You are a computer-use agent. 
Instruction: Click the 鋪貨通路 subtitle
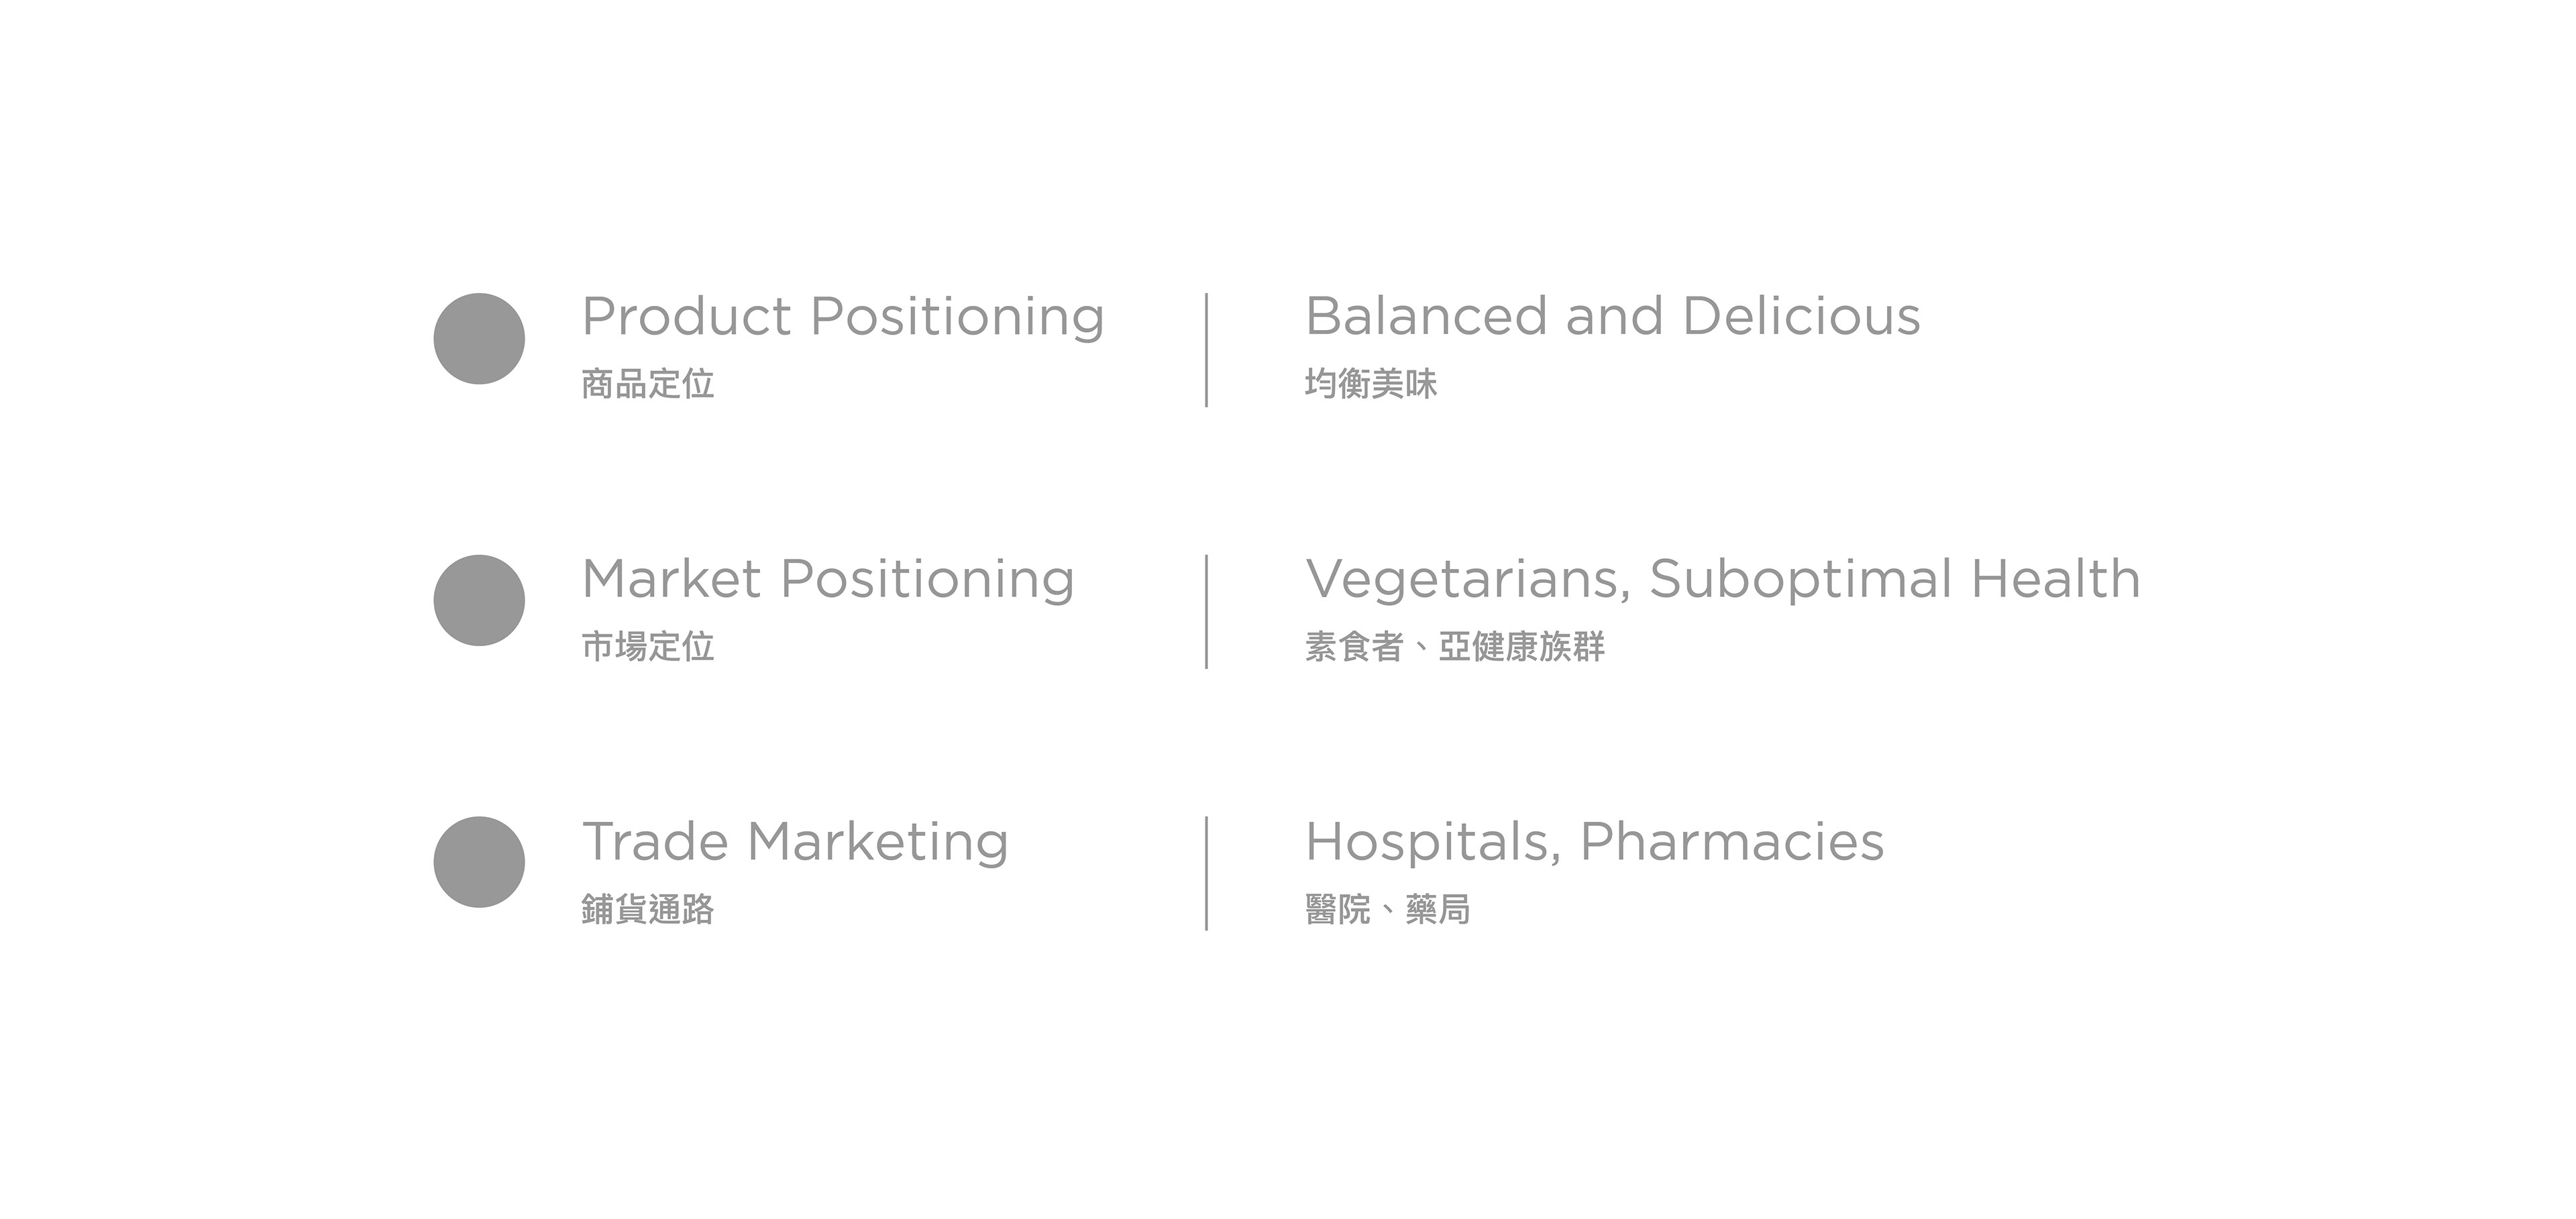point(648,909)
